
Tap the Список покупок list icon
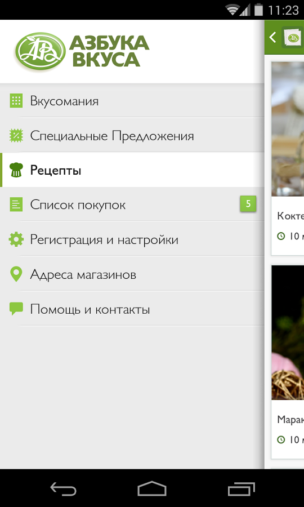[16, 204]
